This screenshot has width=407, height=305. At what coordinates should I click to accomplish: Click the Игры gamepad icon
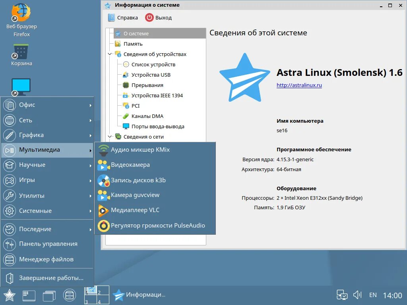[x=10, y=181]
